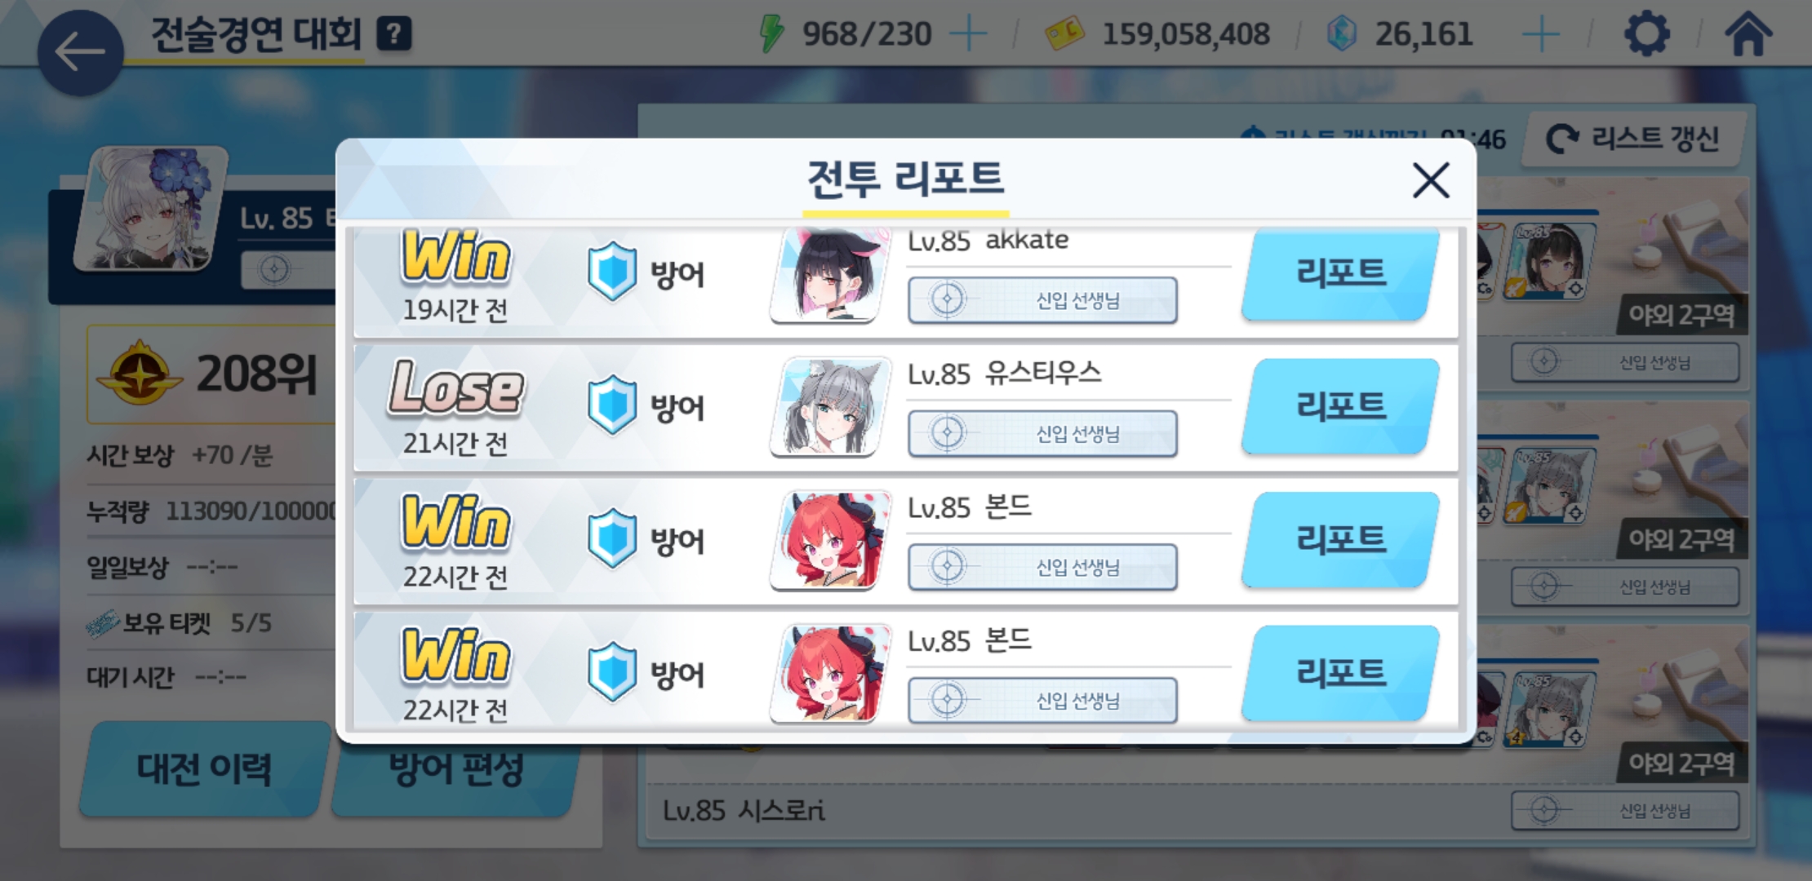Add gems with plus next to 26,161

pyautogui.click(x=1541, y=34)
